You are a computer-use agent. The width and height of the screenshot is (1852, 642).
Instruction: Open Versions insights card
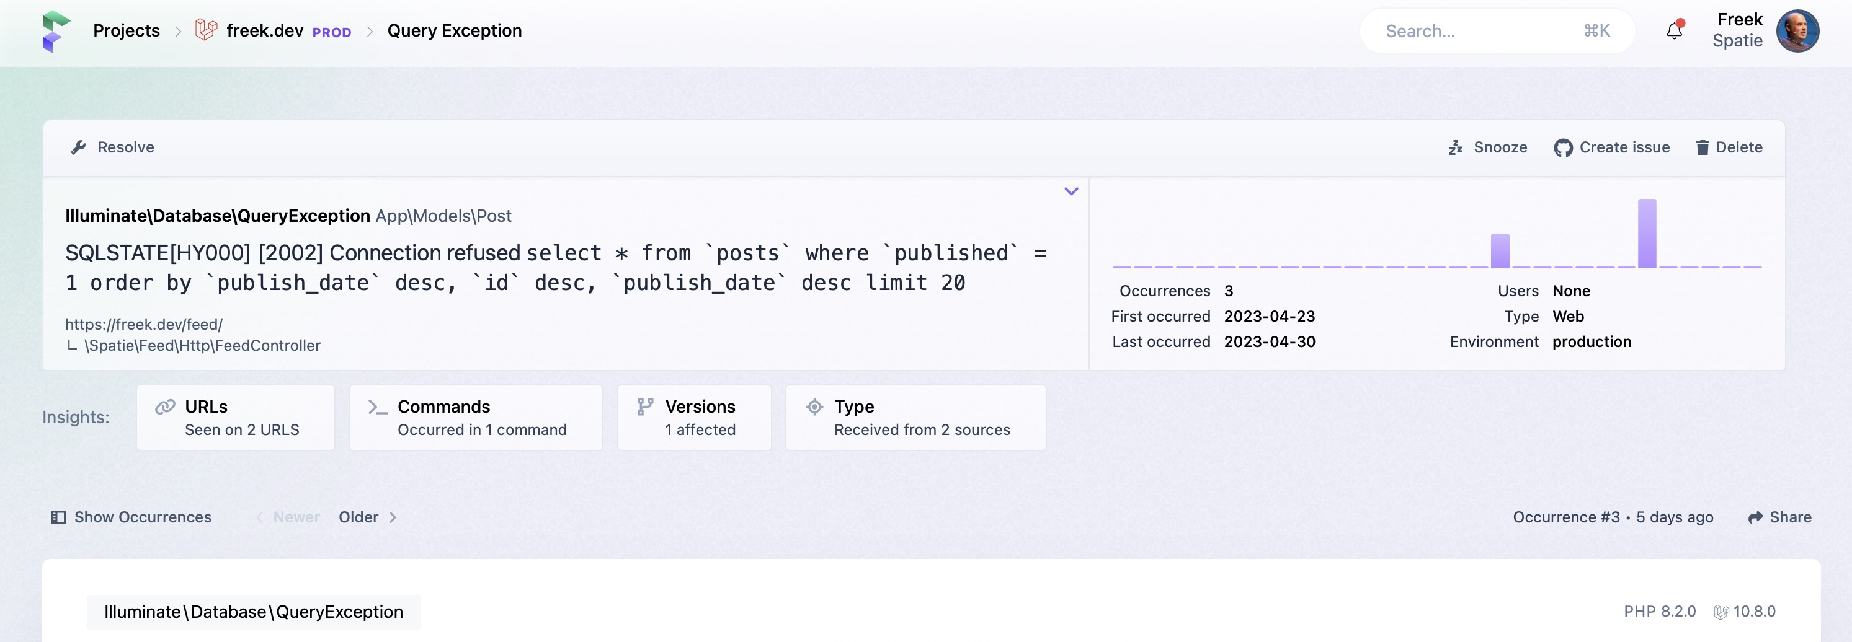click(694, 417)
